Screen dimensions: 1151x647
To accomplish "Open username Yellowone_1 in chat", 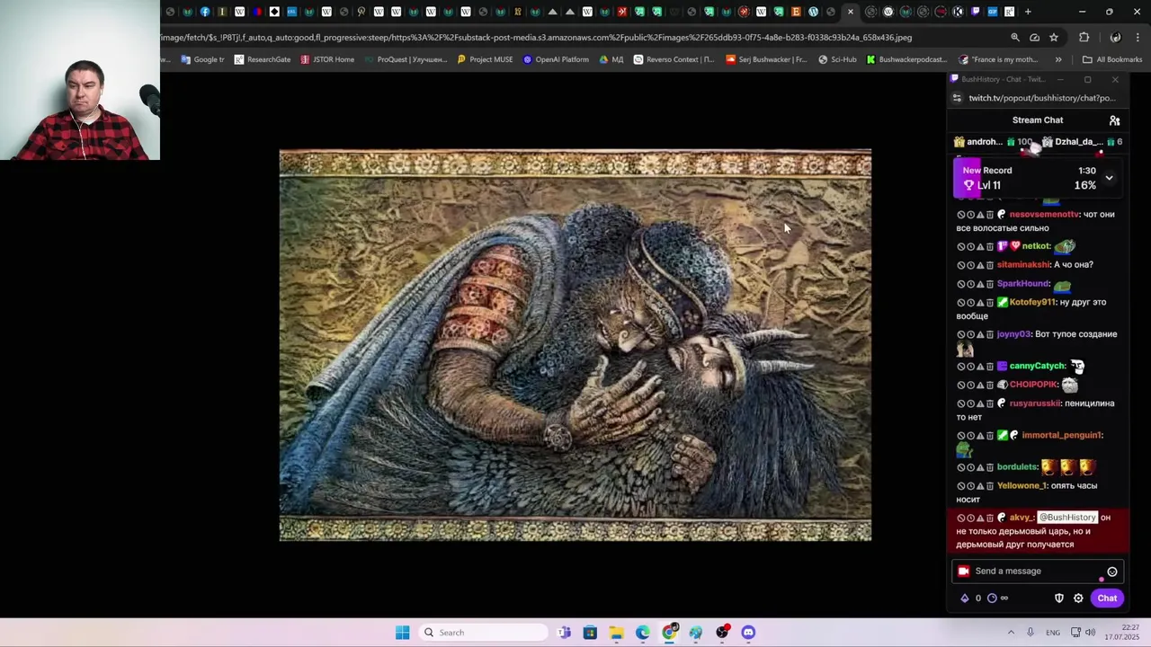I will click(1022, 486).
